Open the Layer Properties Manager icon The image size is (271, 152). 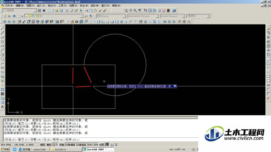[22, 16]
